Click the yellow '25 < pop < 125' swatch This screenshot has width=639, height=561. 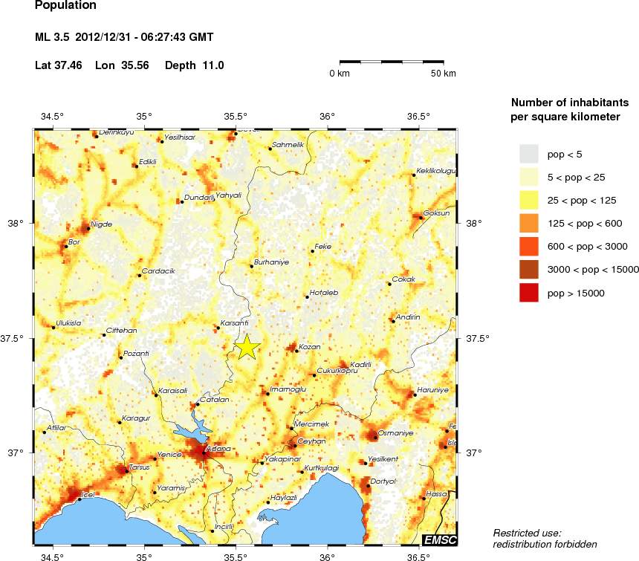[x=528, y=200]
